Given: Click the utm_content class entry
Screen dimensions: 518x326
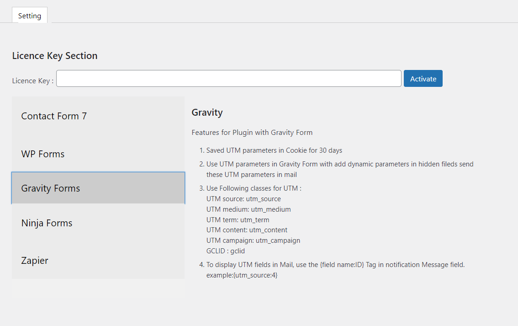Looking at the screenshot, I should pyautogui.click(x=247, y=230).
